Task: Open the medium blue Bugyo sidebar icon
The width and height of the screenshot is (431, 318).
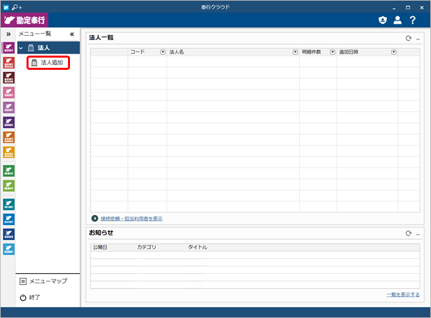Action: click(x=9, y=219)
